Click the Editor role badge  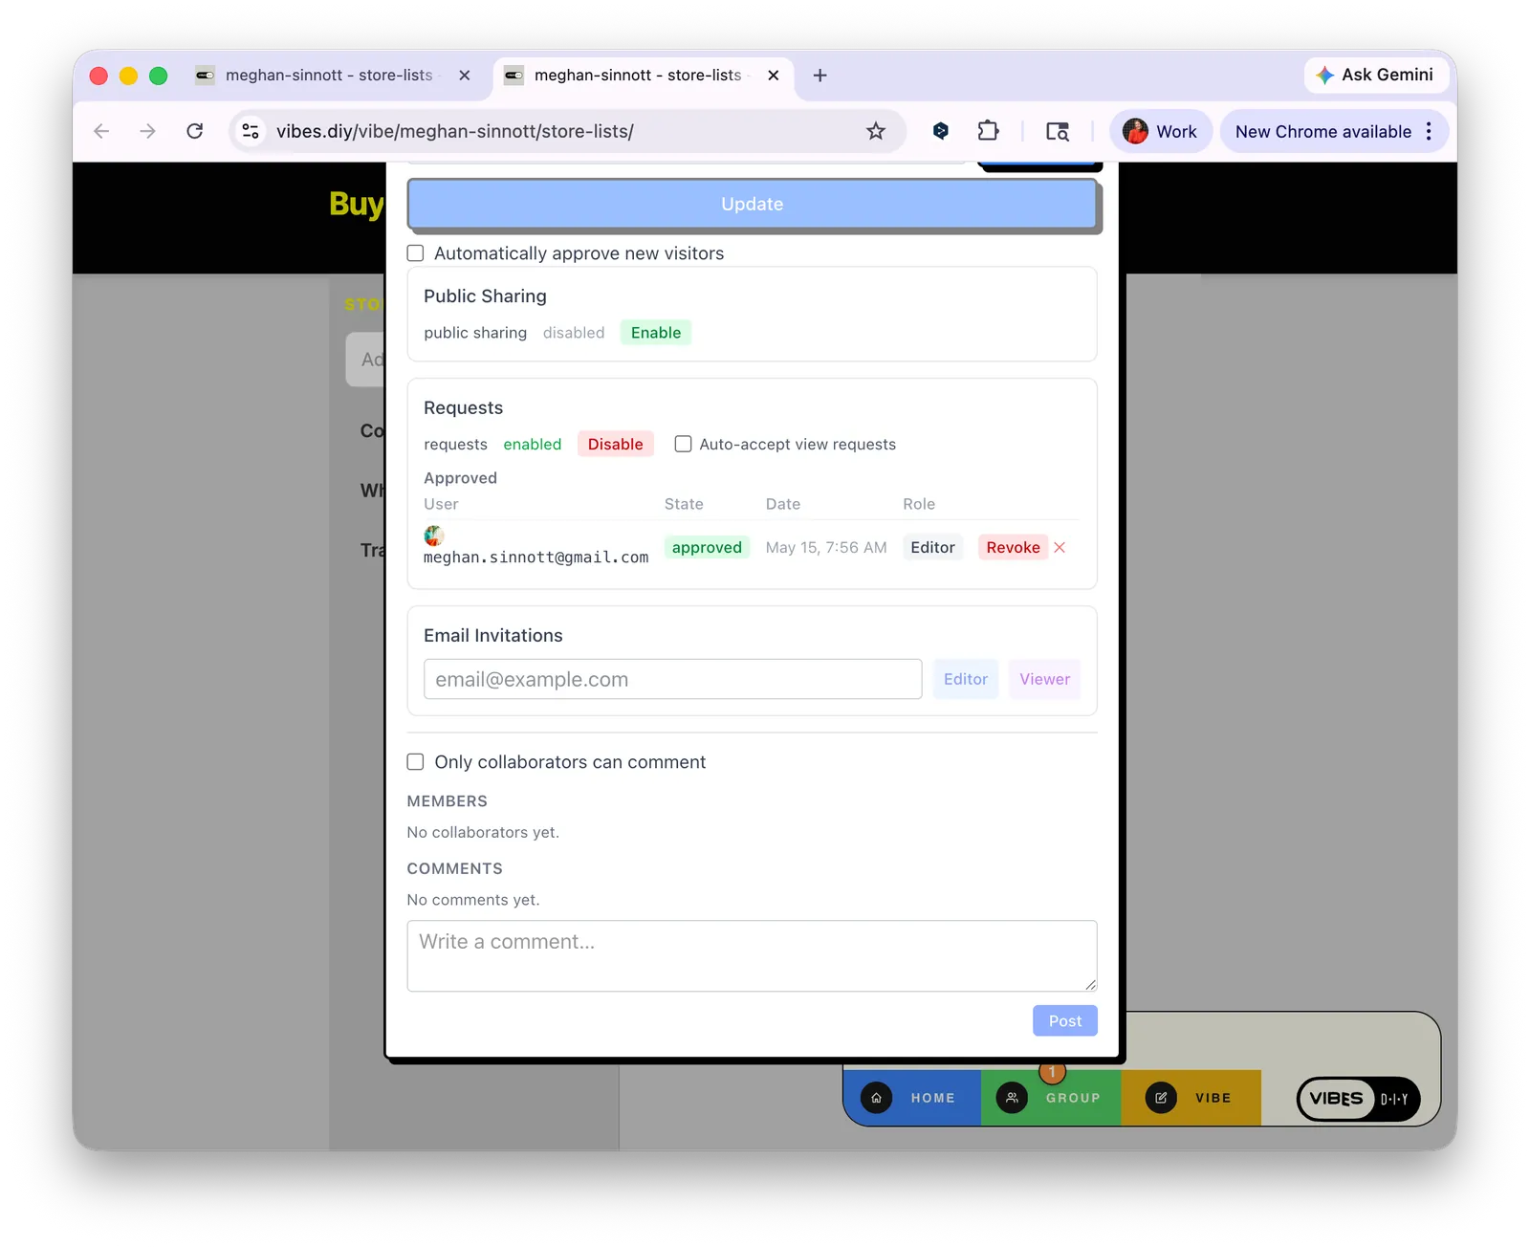932,548
